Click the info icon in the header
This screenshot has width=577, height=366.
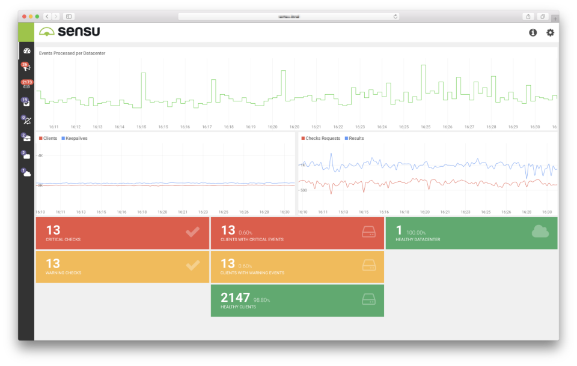point(533,33)
